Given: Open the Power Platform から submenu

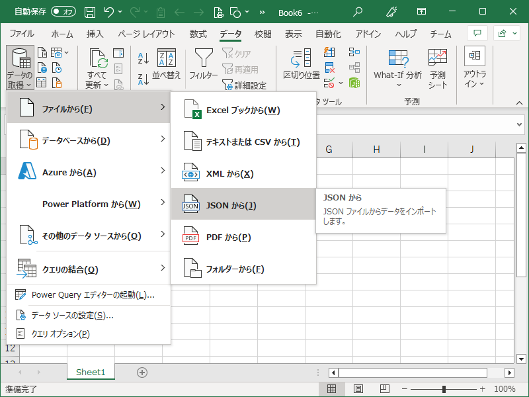Looking at the screenshot, I should click(89, 202).
